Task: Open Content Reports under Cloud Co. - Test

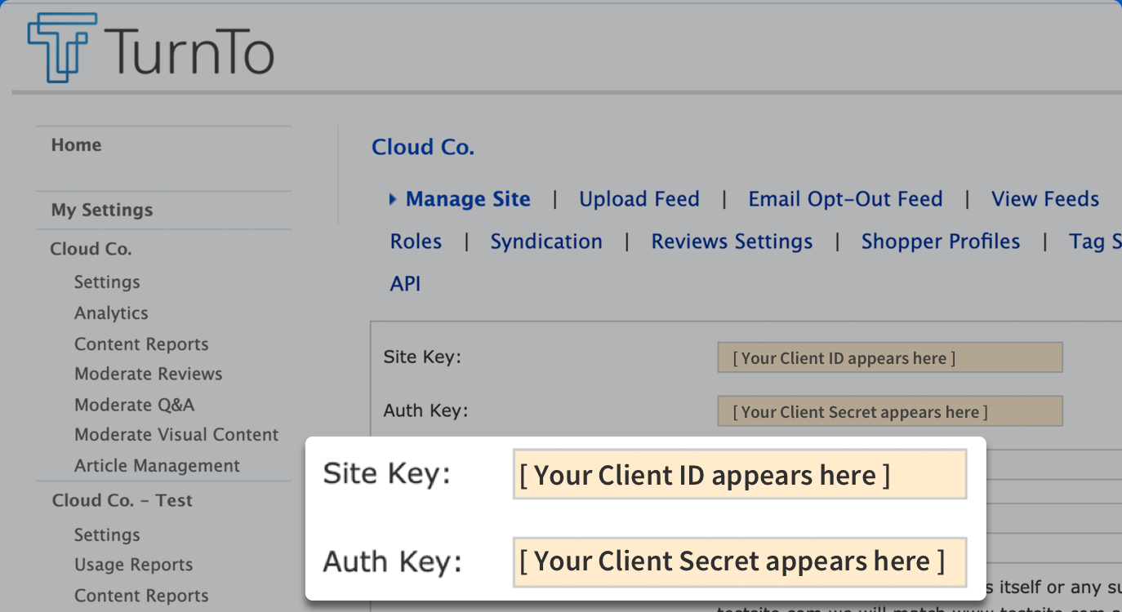Action: pyautogui.click(x=141, y=596)
